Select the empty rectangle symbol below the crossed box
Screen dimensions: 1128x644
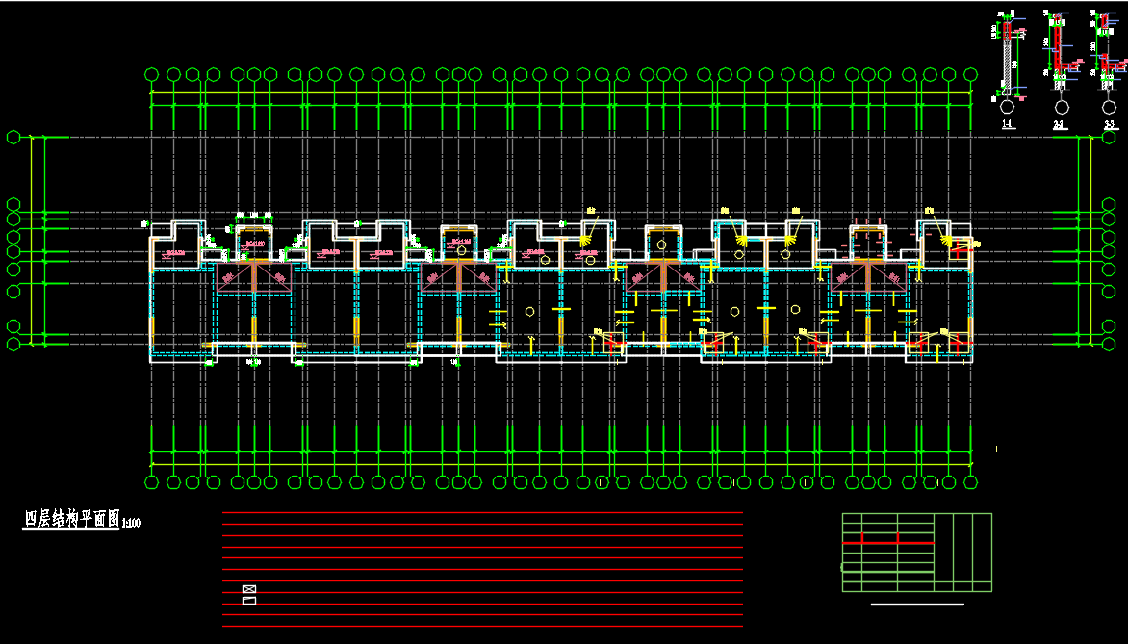coord(249,601)
